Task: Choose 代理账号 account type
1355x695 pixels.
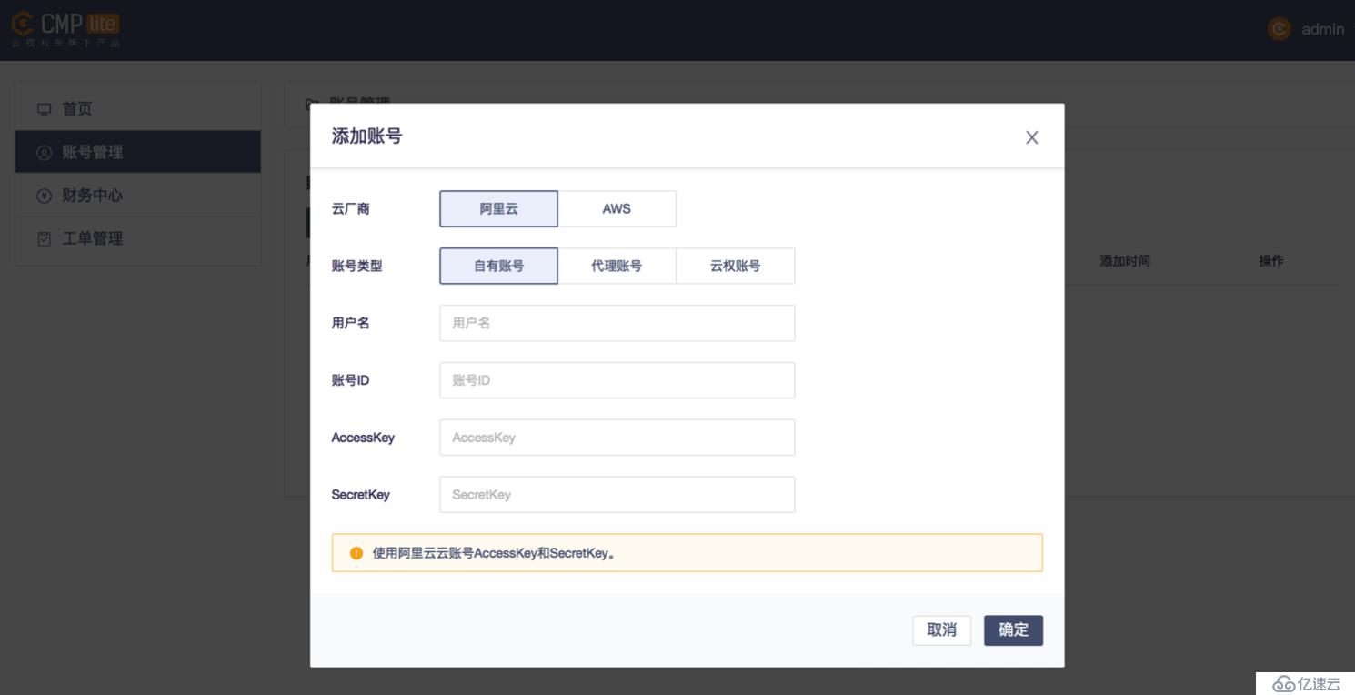Action: click(617, 266)
